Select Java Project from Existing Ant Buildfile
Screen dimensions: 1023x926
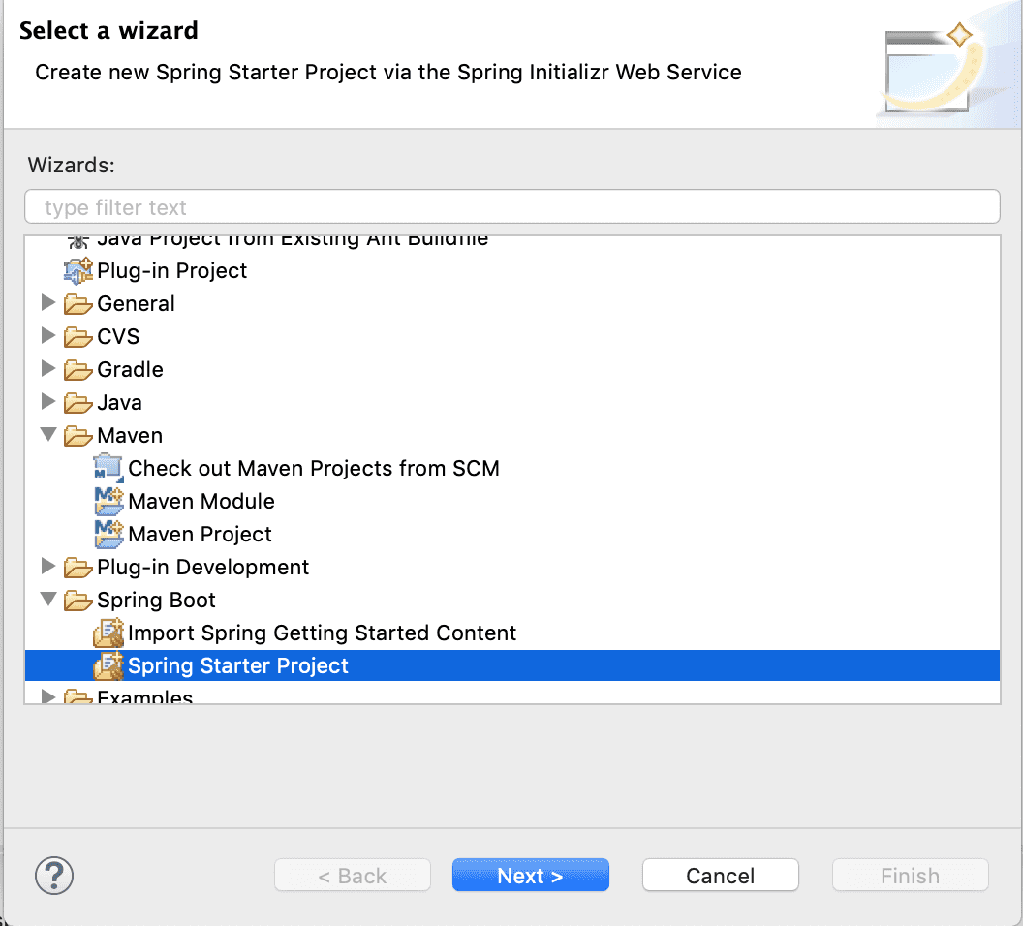click(x=291, y=239)
